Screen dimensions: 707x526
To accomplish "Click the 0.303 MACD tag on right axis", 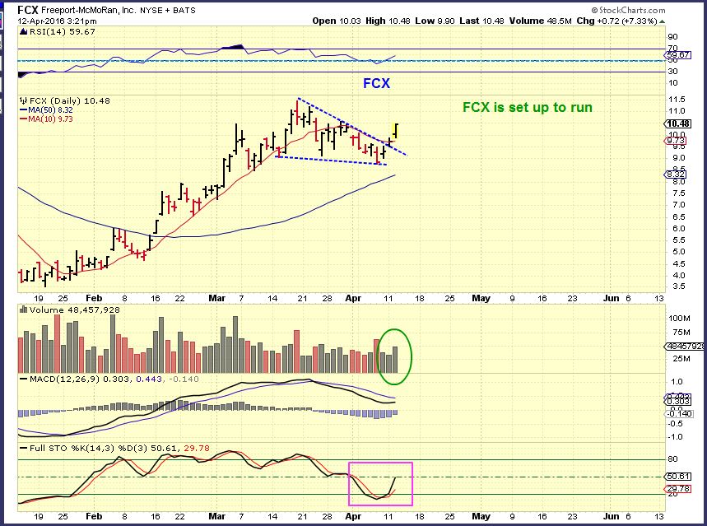I will point(677,402).
